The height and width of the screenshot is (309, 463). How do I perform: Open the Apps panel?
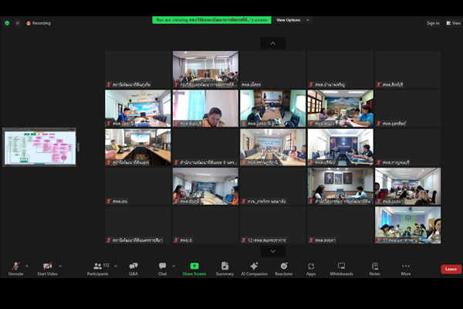click(311, 267)
